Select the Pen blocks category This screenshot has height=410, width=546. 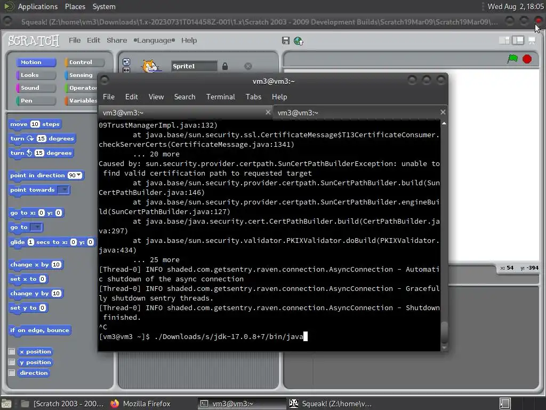(36, 101)
